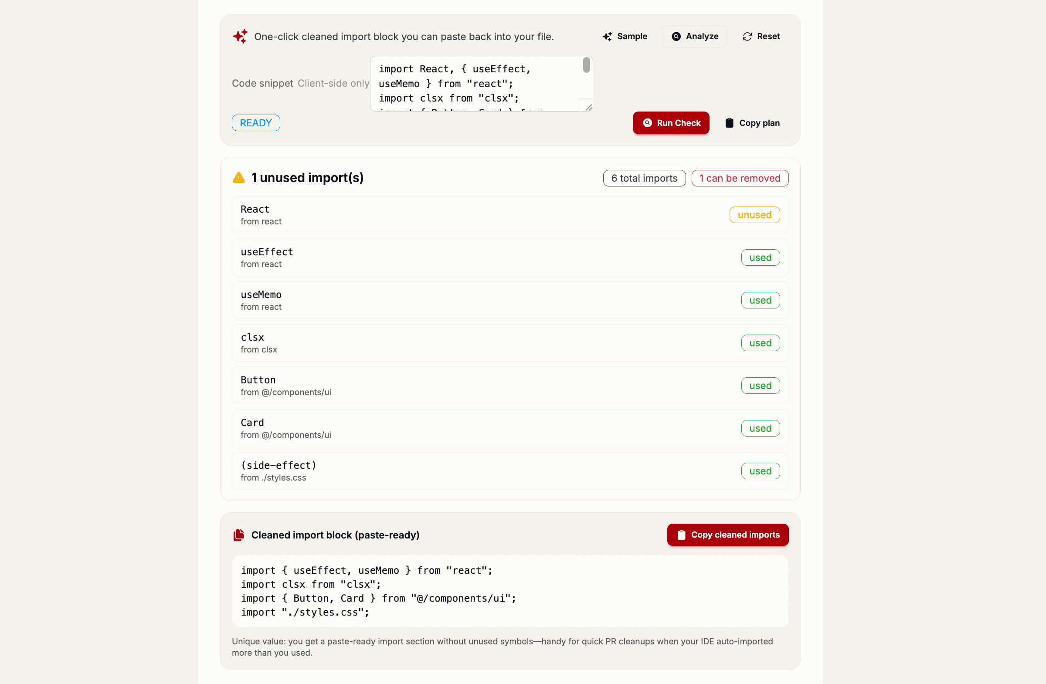
Task: Reset the analyzer state
Action: click(x=761, y=37)
